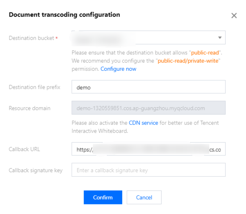Click the Destination file prefix label

35,87
